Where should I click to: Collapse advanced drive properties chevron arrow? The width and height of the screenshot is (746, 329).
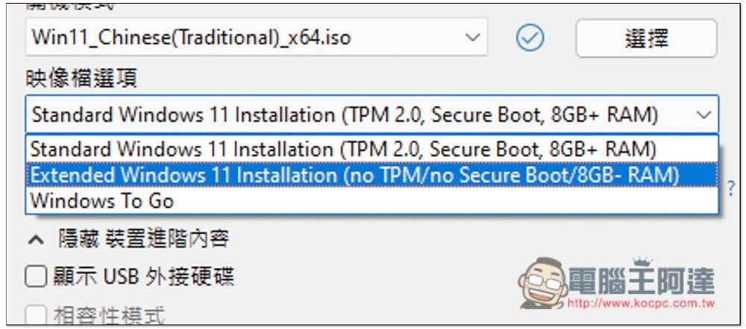point(36,239)
